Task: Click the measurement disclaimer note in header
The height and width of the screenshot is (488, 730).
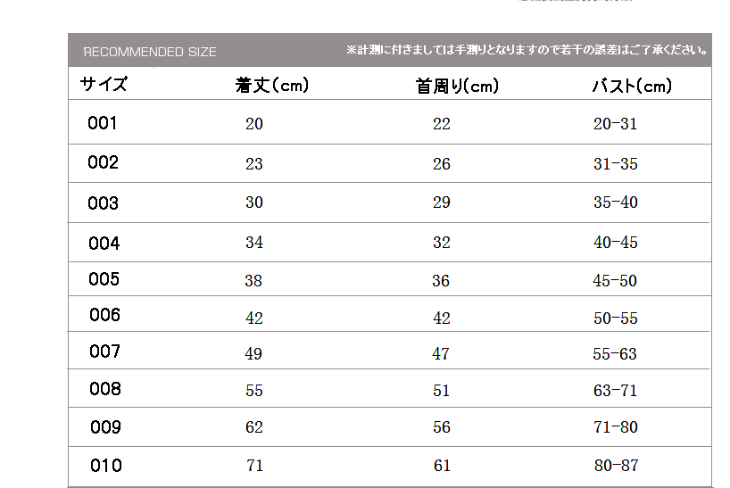Action: coord(527,50)
